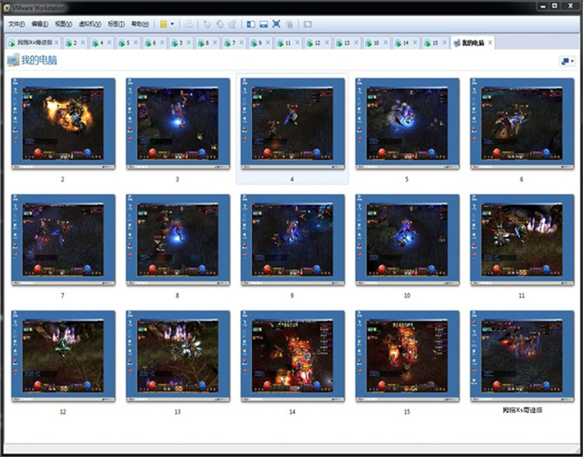The image size is (583, 457).
Task: Select the thumbnail of virtual machine 15
Action: [407, 357]
